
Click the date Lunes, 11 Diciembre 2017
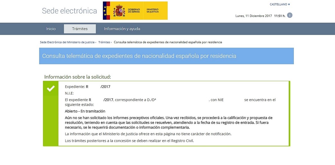click(x=254, y=16)
